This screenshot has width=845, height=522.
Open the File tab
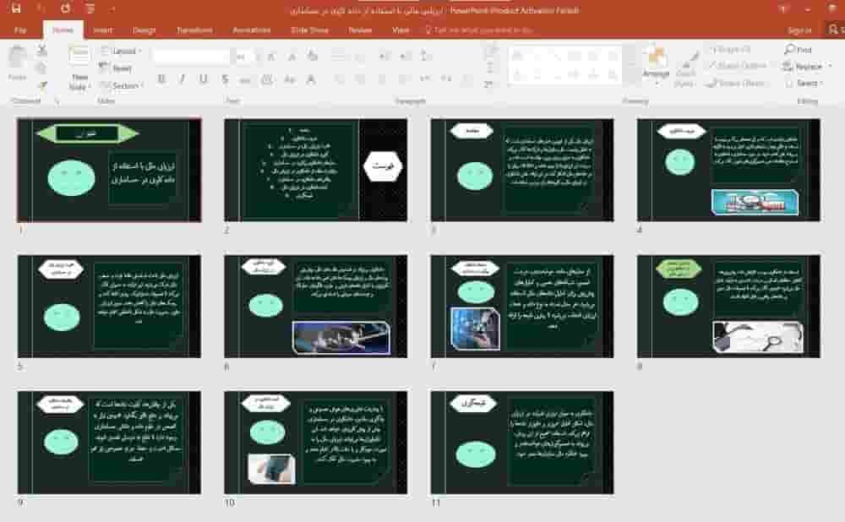pyautogui.click(x=20, y=30)
